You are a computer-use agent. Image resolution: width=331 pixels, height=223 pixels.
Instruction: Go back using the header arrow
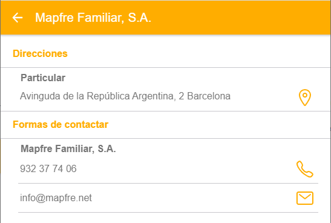(18, 18)
